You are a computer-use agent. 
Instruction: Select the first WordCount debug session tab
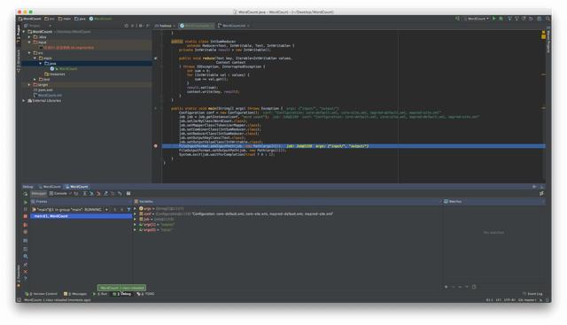click(x=50, y=187)
